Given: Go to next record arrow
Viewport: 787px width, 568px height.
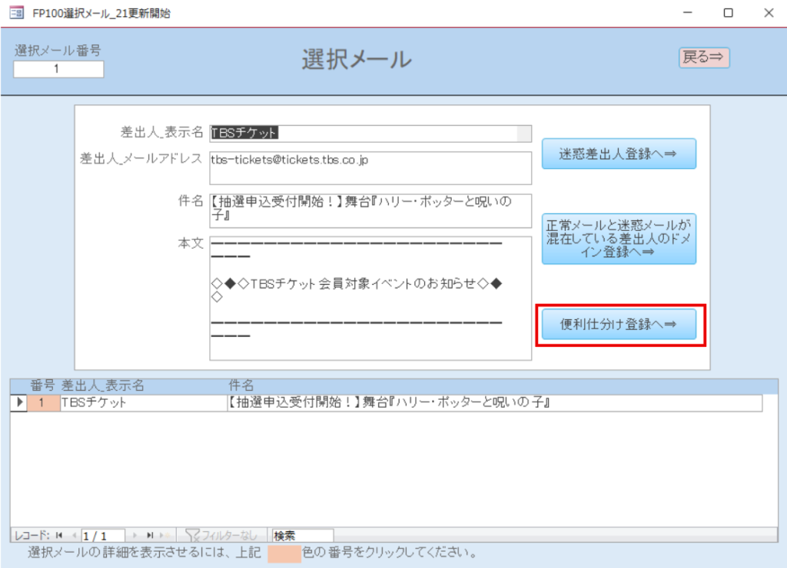Looking at the screenshot, I should pyautogui.click(x=136, y=535).
